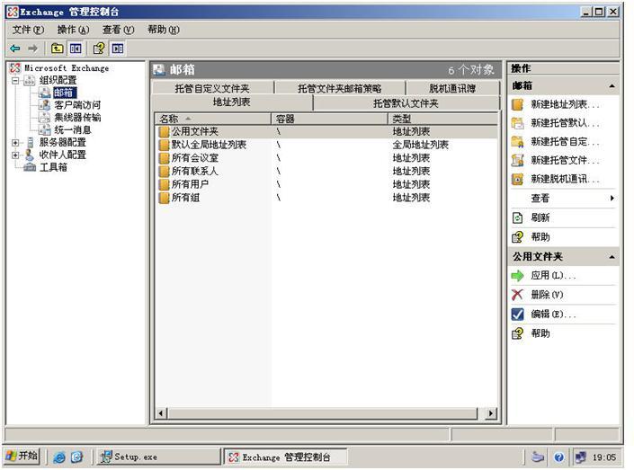The width and height of the screenshot is (634, 470).
Task: Click the Help question mark toolbar icon
Action: 99,49
